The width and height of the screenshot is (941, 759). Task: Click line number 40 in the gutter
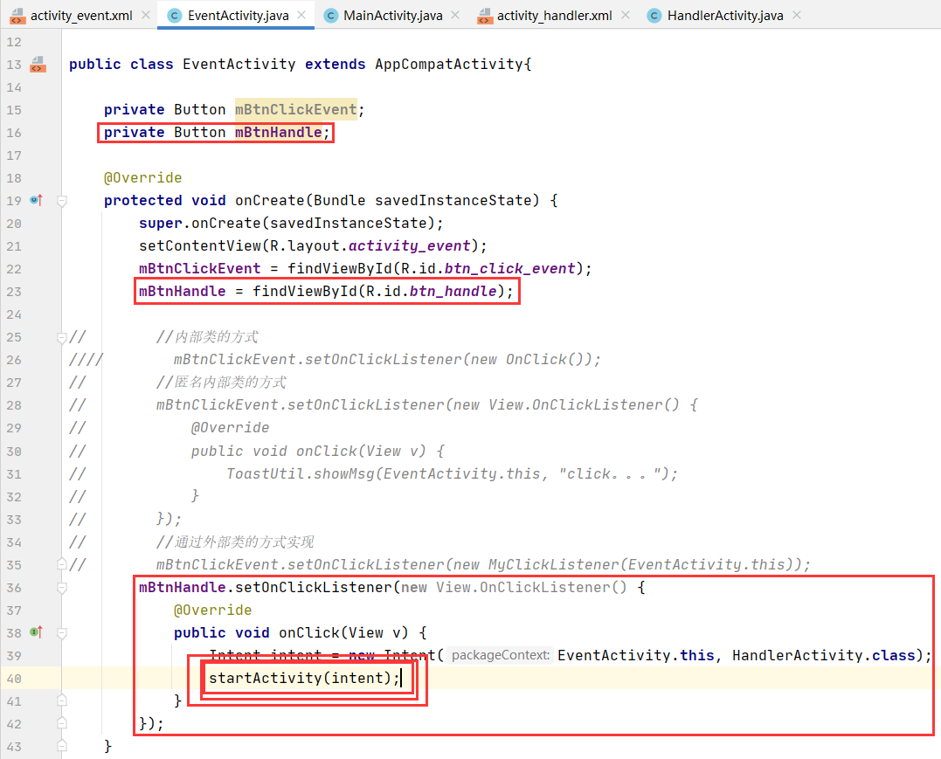coord(14,679)
